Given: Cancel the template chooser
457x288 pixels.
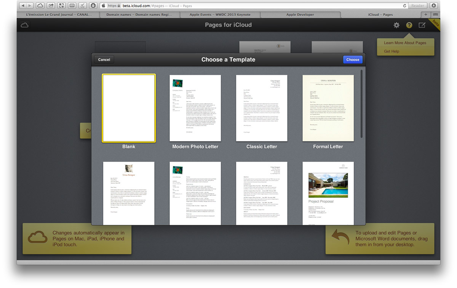Looking at the screenshot, I should coord(104,59).
